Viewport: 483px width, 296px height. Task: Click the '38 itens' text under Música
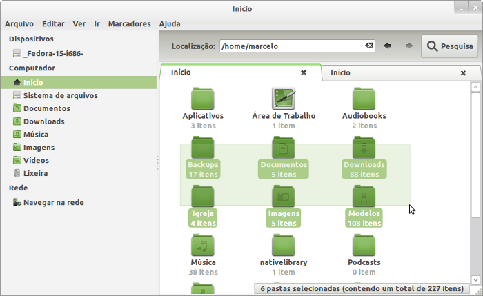point(204,272)
